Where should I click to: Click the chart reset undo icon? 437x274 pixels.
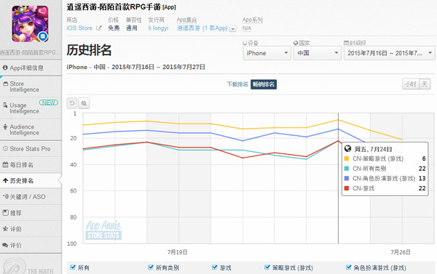72,103
